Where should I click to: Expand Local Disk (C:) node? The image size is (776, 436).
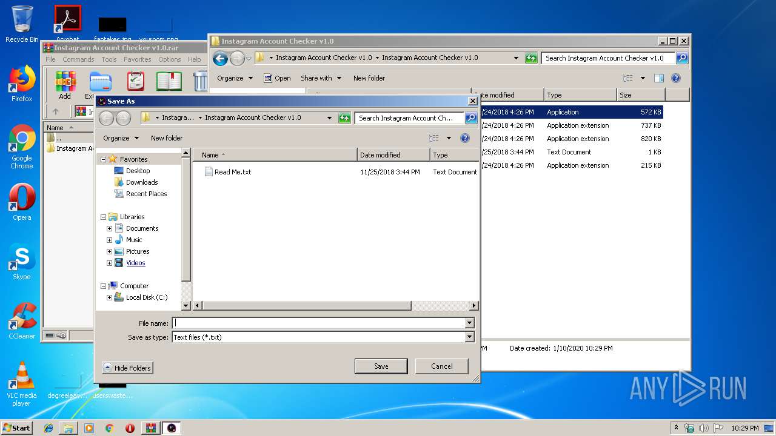(110, 297)
